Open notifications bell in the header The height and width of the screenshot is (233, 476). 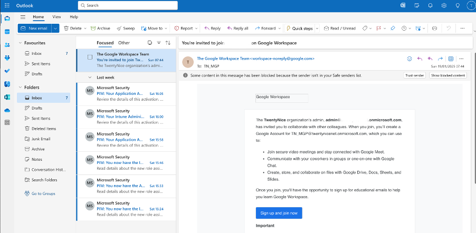click(430, 5)
